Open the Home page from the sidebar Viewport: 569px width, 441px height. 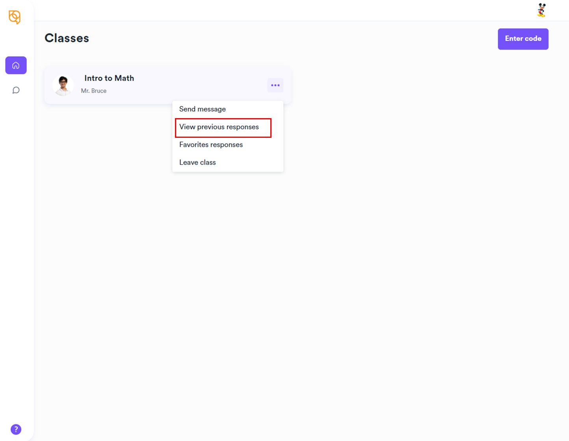pos(16,65)
